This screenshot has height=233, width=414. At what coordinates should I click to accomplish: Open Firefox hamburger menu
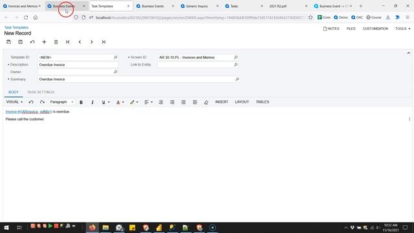408,17
